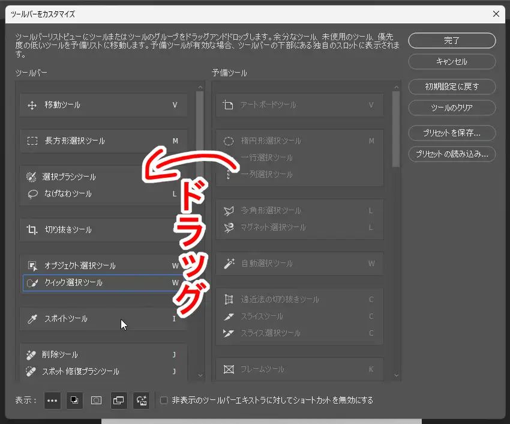510x424 pixels.
Task: Toggle foreground/background color display button
Action: click(74, 400)
